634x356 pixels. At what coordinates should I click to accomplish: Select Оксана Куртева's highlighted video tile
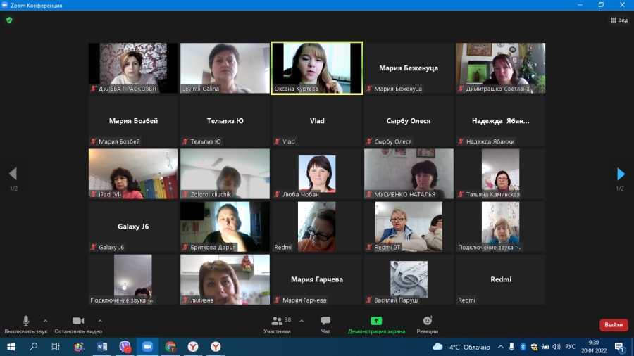(x=317, y=68)
